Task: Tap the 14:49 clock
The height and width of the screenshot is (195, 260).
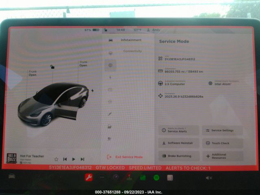Action: point(121,30)
